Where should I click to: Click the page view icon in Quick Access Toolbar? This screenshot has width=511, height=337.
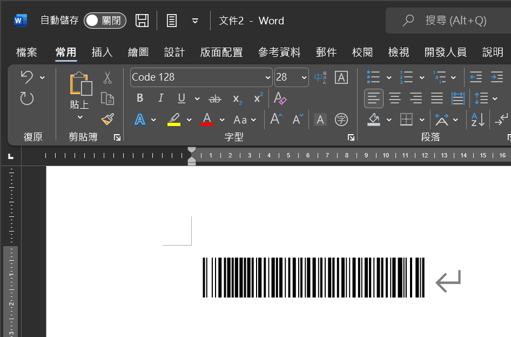pos(172,21)
